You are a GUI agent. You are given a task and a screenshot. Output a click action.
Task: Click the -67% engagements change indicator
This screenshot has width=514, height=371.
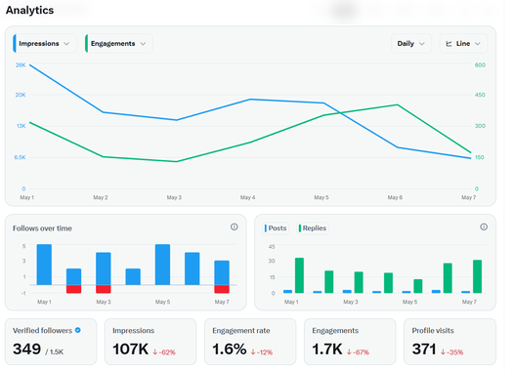[x=358, y=352]
